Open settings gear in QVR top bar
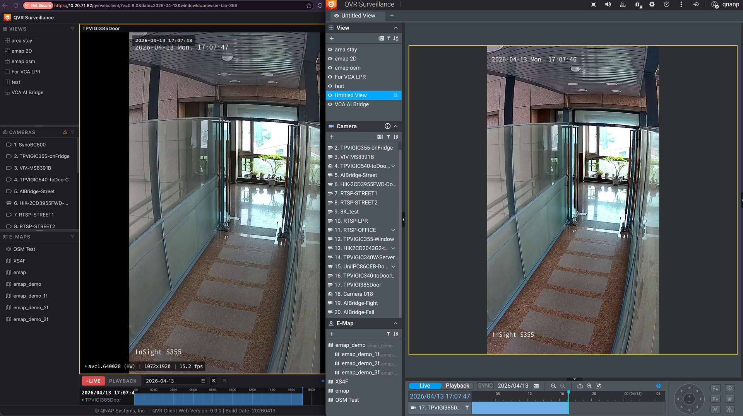The height and width of the screenshot is (416, 743). point(652,5)
